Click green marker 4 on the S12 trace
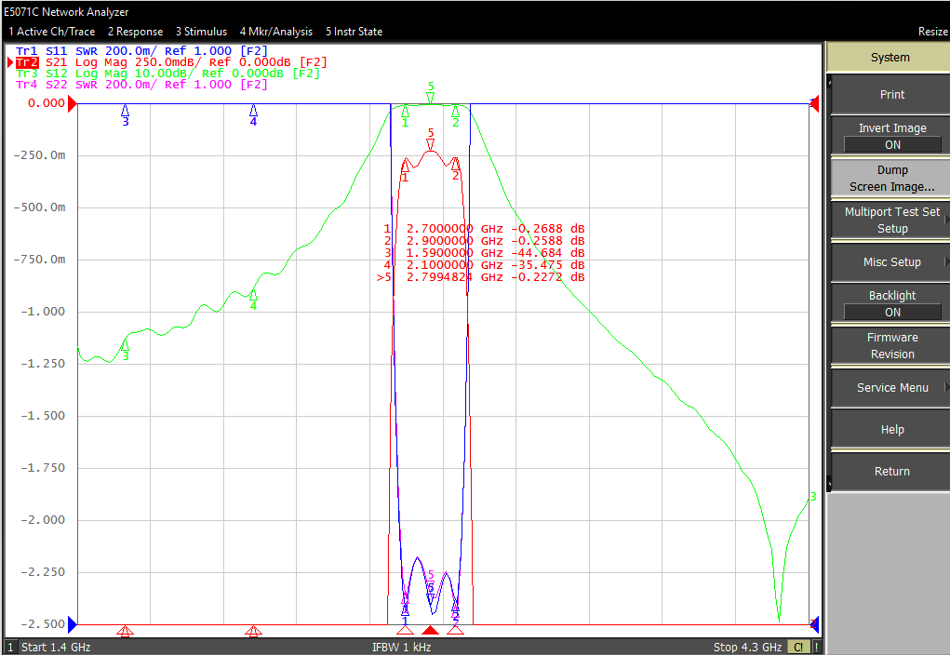 [x=253, y=300]
